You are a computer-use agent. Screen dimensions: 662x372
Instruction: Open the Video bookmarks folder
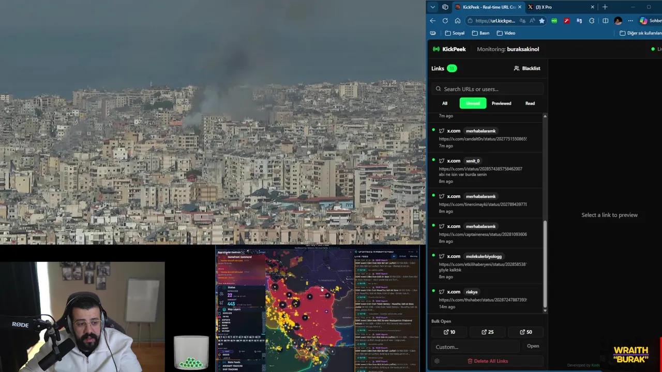(x=506, y=33)
